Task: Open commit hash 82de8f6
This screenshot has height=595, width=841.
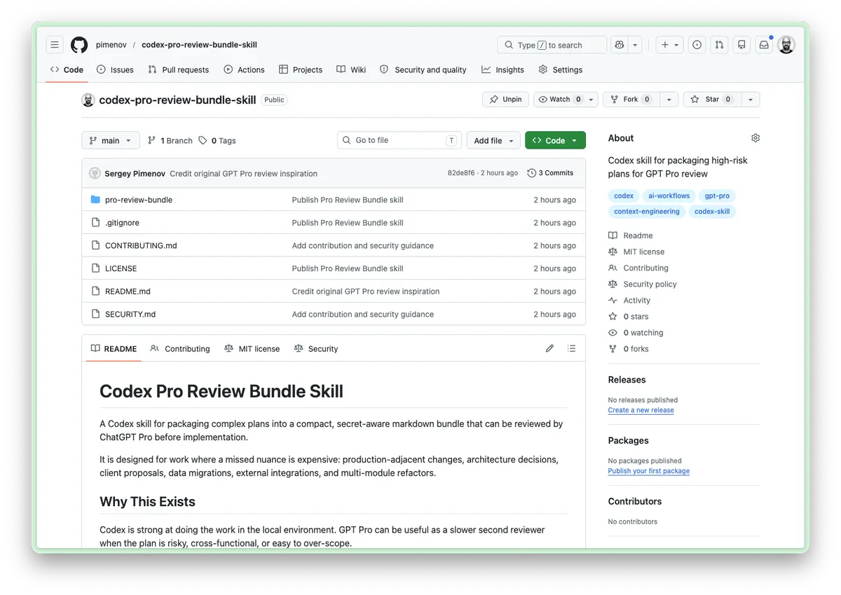Action: coord(461,173)
